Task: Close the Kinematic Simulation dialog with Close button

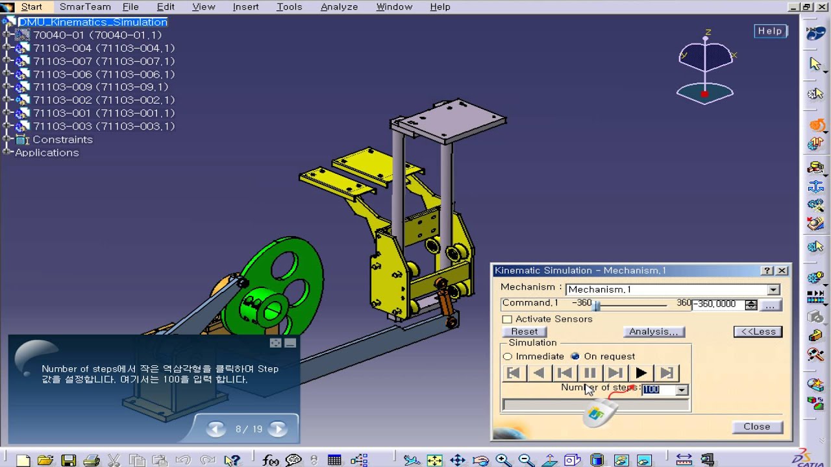Action: click(x=757, y=427)
